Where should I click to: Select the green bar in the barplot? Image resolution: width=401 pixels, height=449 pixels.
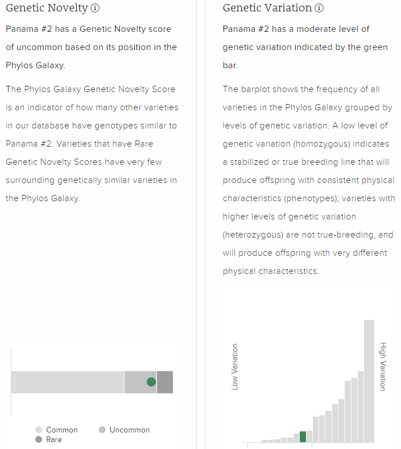(303, 436)
